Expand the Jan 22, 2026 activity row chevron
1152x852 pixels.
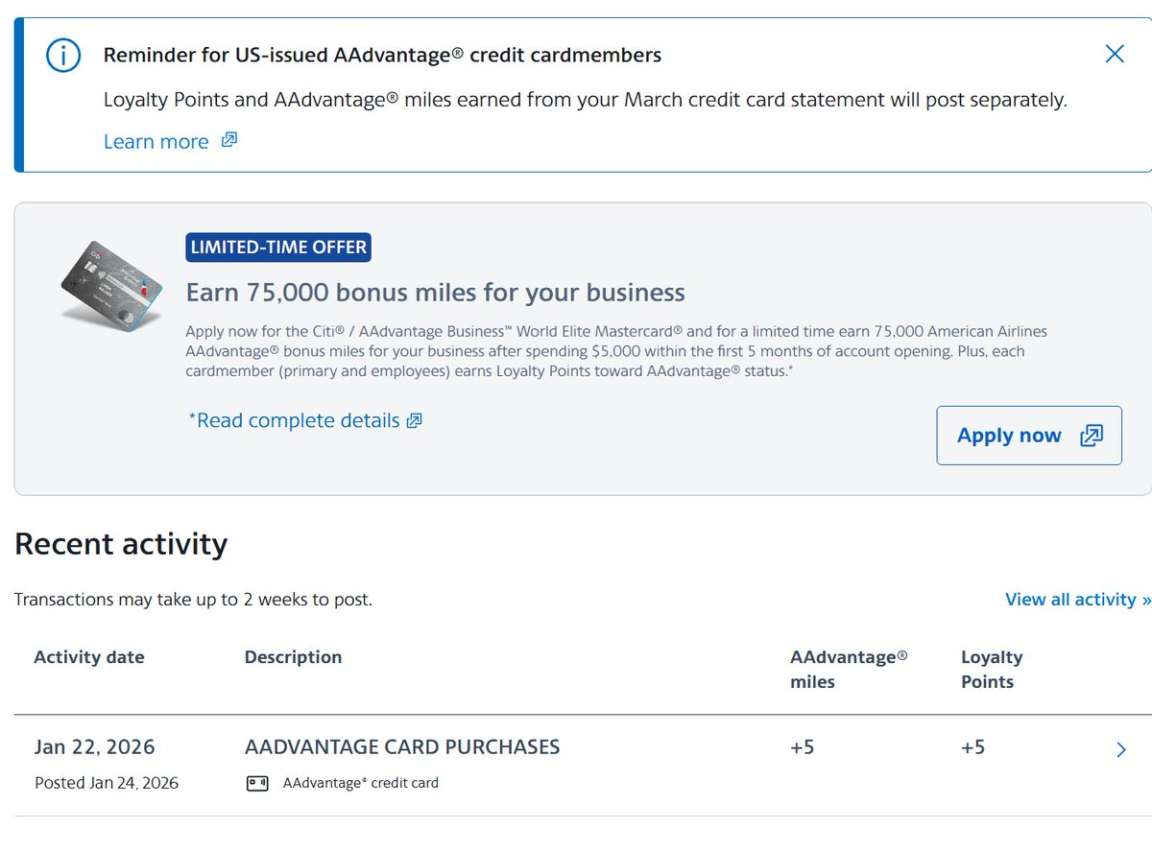tap(1121, 749)
